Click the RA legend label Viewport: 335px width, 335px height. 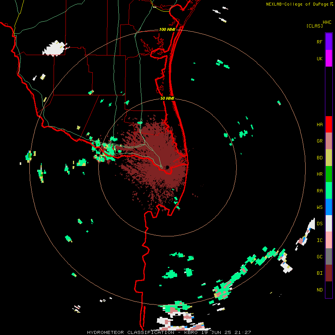319,191
